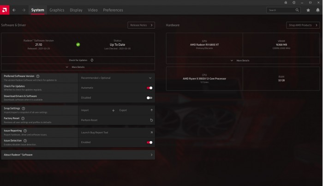Click the AMD logo home icon
323x186 pixels.
tap(5, 10)
